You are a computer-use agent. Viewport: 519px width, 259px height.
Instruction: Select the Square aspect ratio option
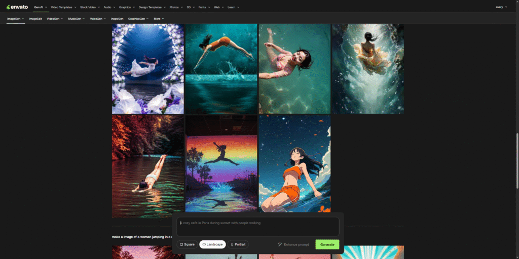(x=187, y=244)
